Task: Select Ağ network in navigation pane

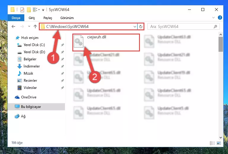Action: 23,116
